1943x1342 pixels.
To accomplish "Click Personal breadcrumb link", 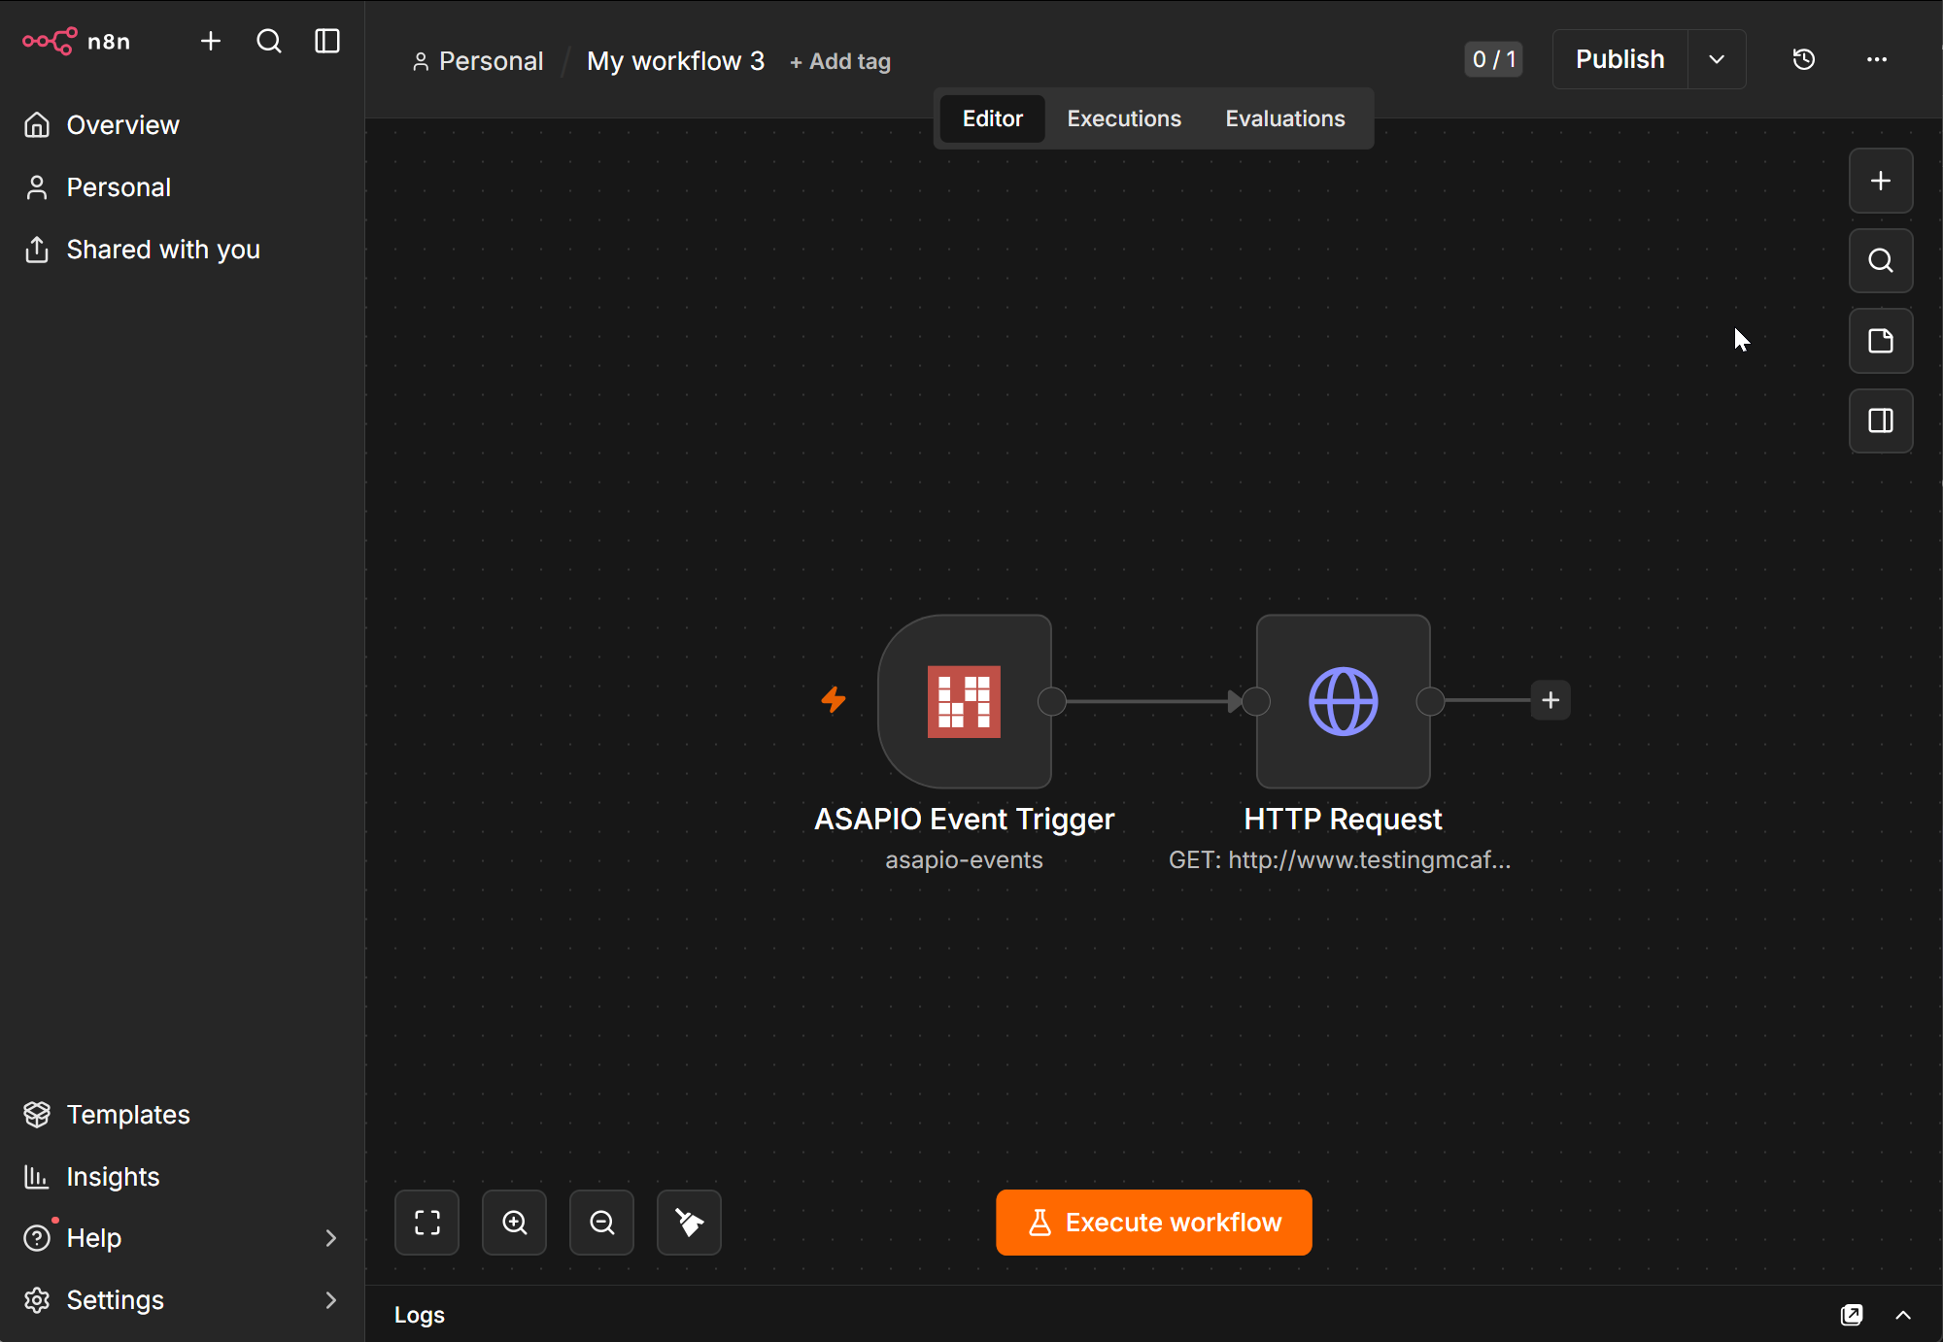I will pyautogui.click(x=477, y=61).
